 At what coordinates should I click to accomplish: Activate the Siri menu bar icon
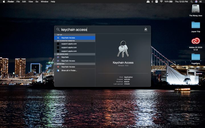pos(196,2)
